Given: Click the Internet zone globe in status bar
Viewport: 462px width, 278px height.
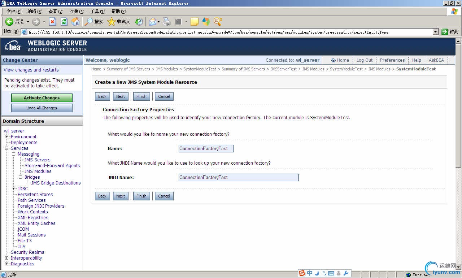Looking at the screenshot, I should pos(409,275).
